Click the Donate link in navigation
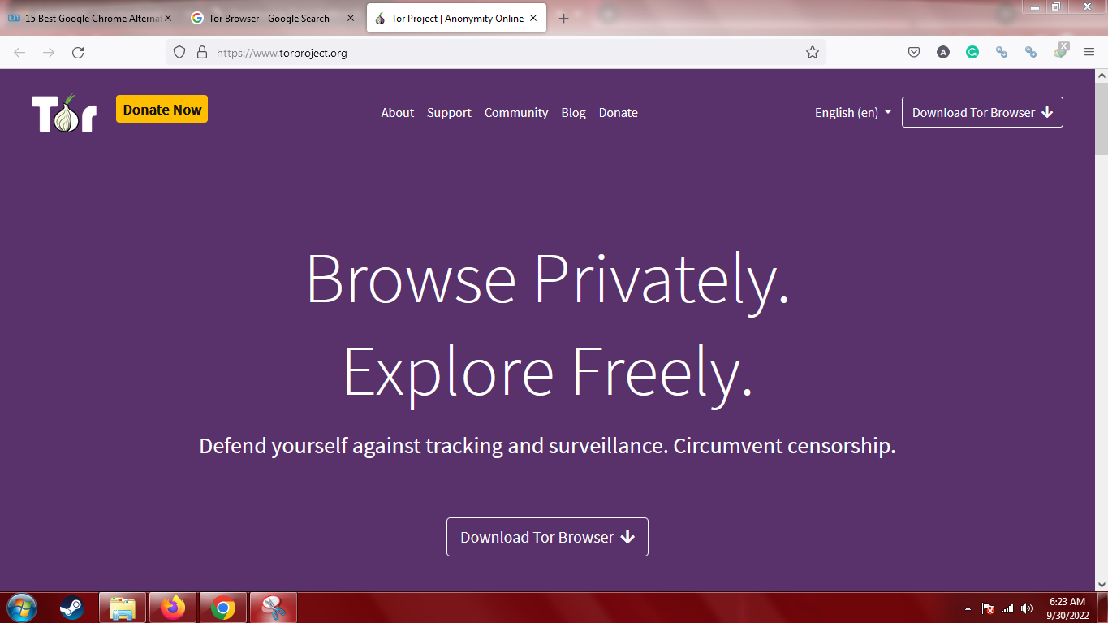This screenshot has height=623, width=1108. 619,113
